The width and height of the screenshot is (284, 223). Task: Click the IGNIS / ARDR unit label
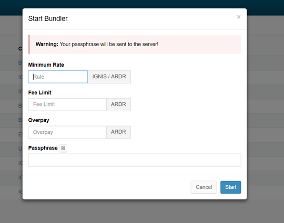click(x=109, y=77)
